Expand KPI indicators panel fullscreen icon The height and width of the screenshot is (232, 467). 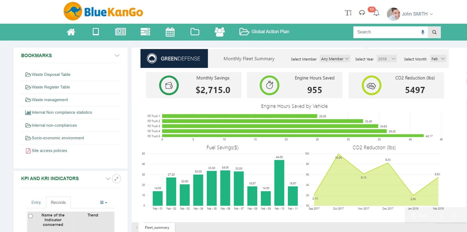(116, 179)
